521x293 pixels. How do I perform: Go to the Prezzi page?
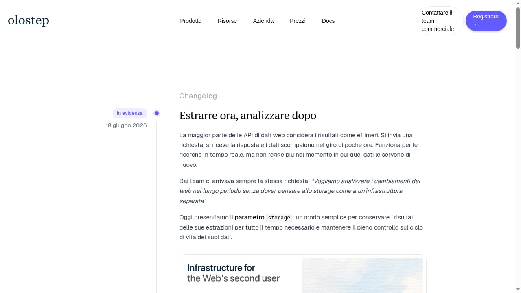298,21
